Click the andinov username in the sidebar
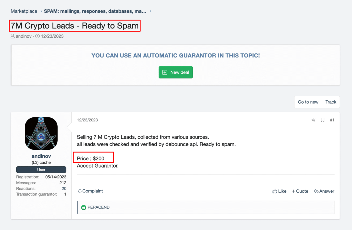Viewport: 352px width, 230px height. click(x=41, y=156)
